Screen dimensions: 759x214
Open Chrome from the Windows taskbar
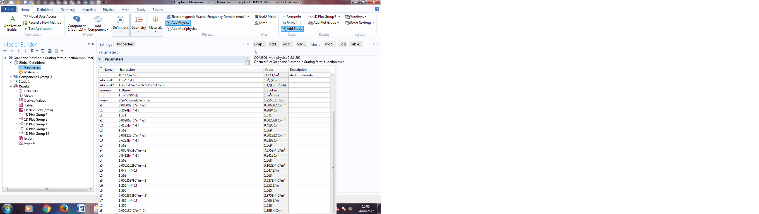(46, 208)
